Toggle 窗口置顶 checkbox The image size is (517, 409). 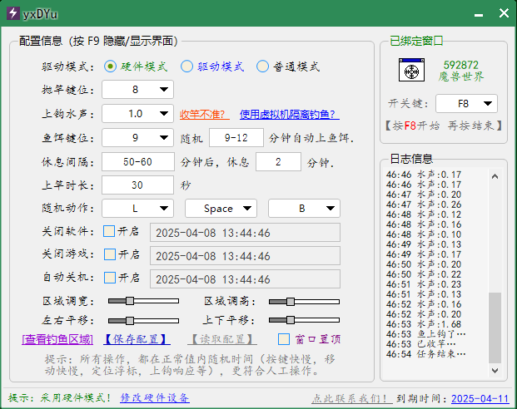(x=284, y=339)
